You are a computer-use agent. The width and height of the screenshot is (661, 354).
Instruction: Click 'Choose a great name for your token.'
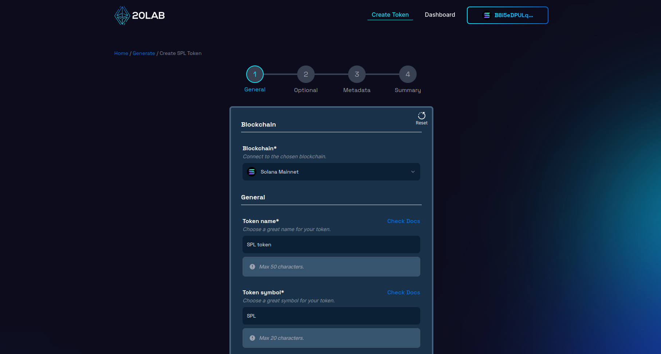[x=287, y=229]
